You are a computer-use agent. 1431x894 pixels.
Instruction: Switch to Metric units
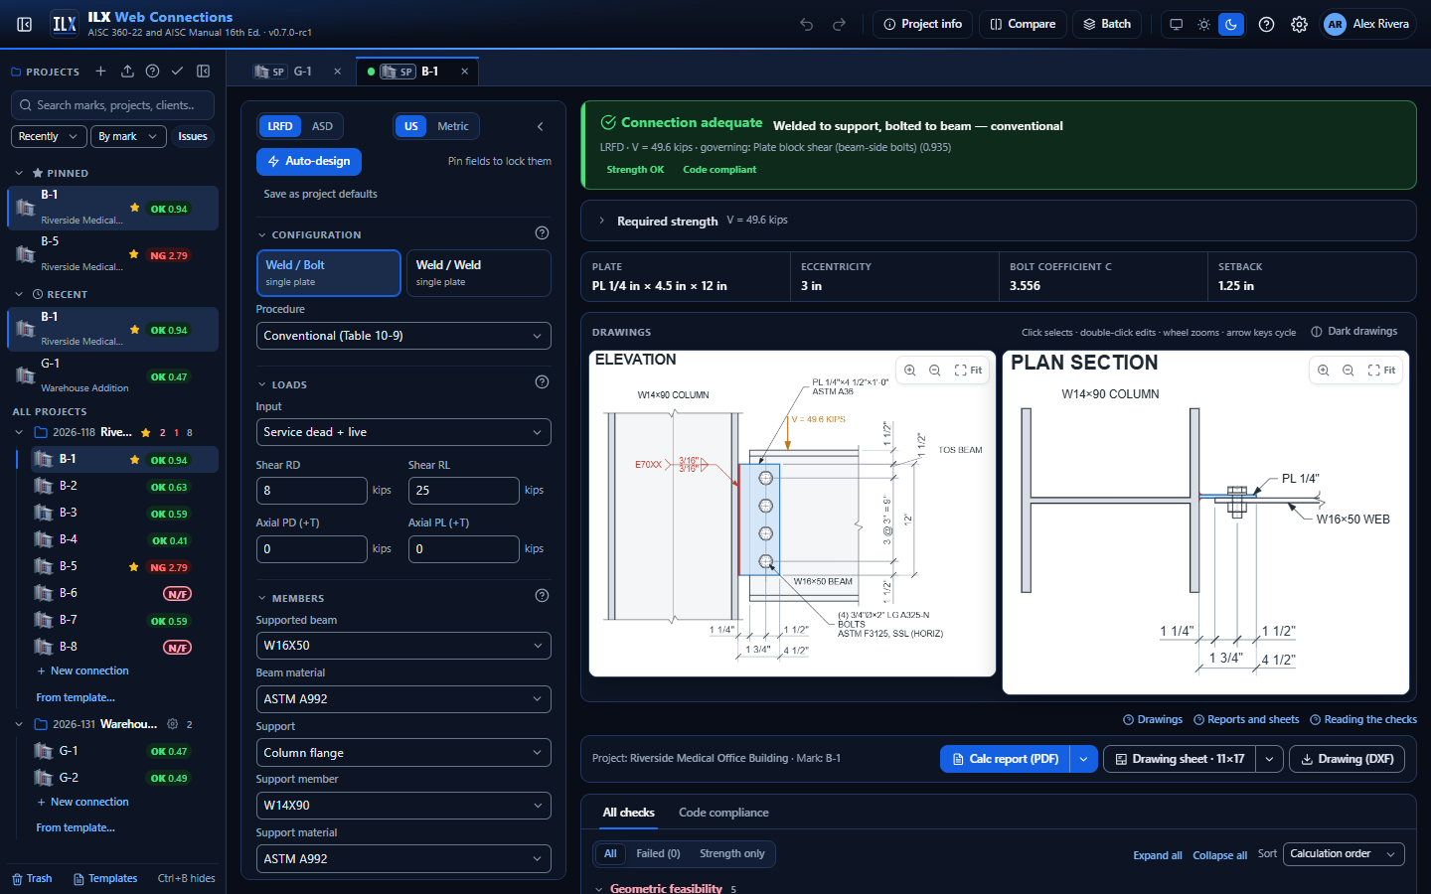[x=453, y=126]
